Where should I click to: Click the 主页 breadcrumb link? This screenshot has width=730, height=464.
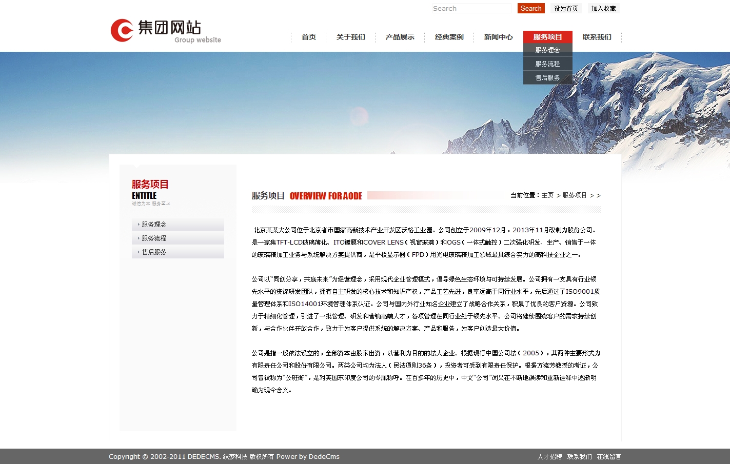[547, 195]
